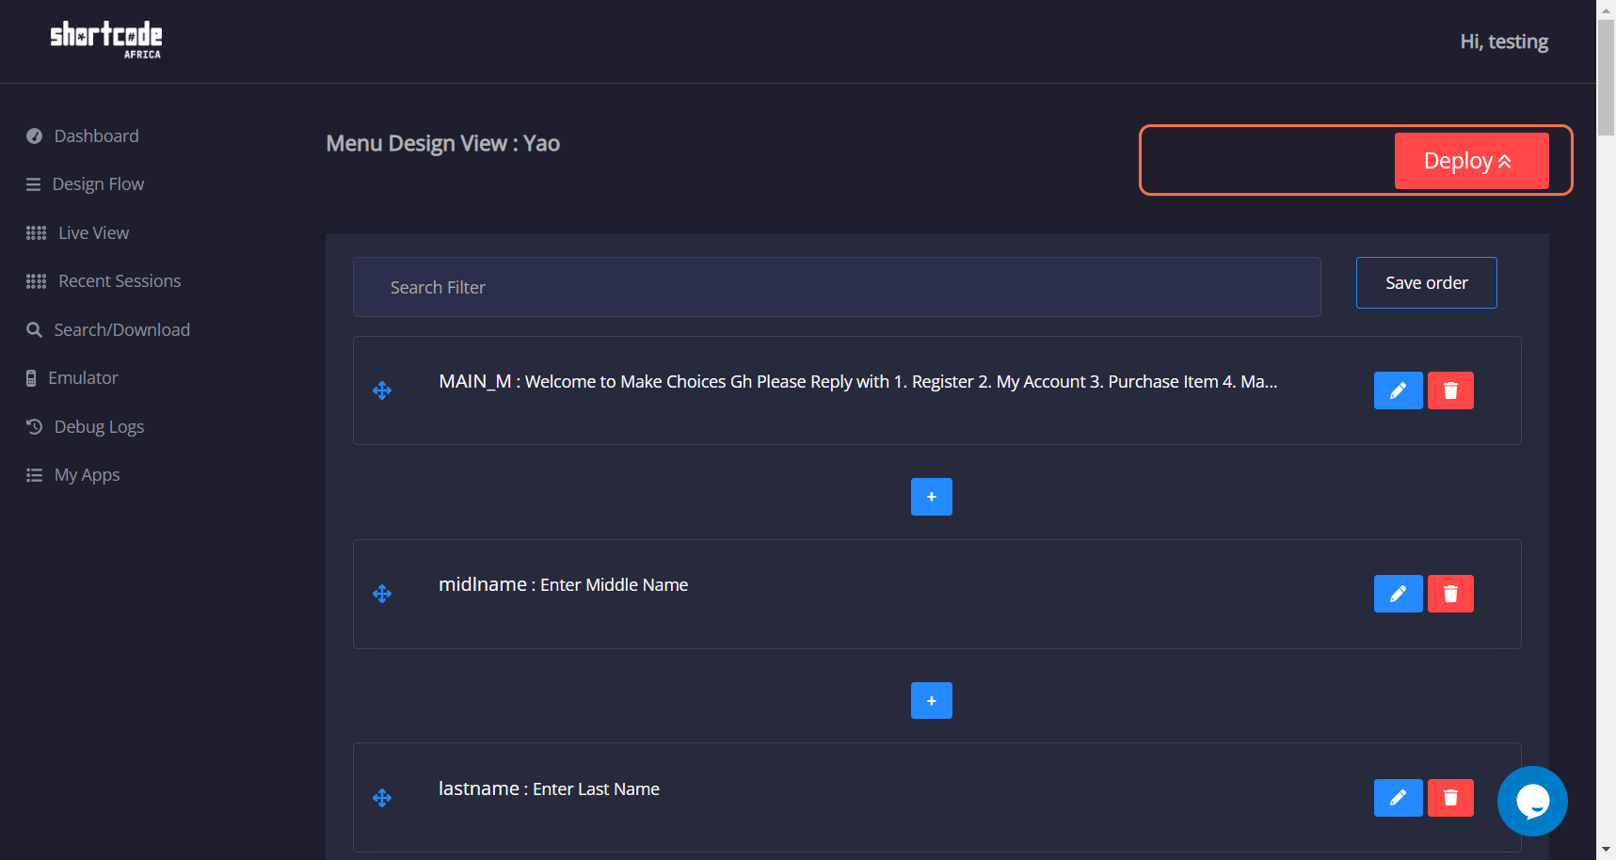Click the scrollbar up arrow

click(x=1606, y=8)
